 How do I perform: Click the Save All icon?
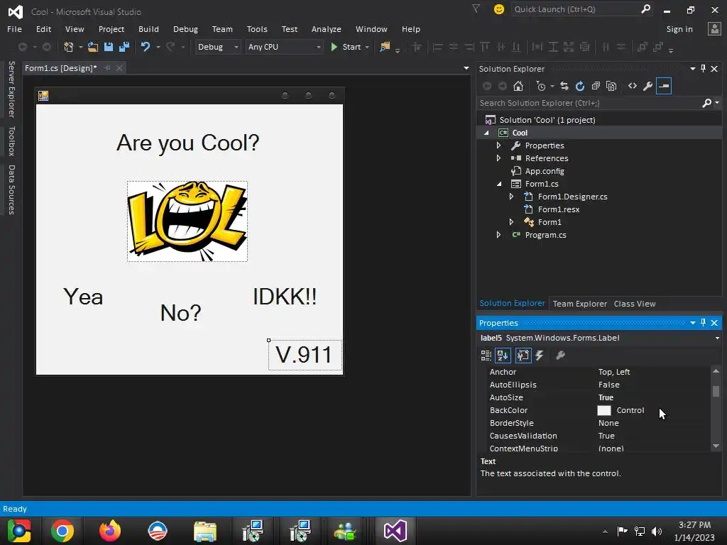pos(124,47)
